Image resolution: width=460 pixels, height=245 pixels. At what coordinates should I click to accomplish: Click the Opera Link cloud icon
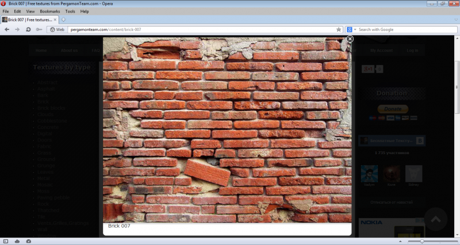coord(17,241)
